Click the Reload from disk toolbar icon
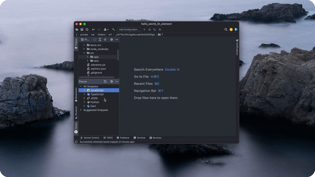Screen dimensions: 315x177 87,29
